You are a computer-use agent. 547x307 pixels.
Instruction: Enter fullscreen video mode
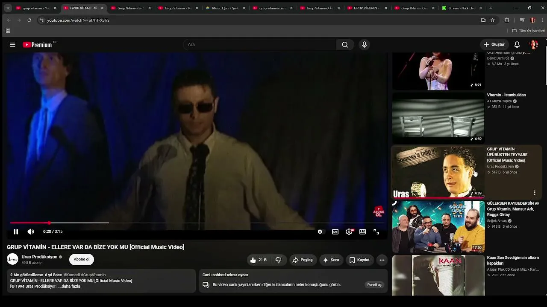point(376,232)
